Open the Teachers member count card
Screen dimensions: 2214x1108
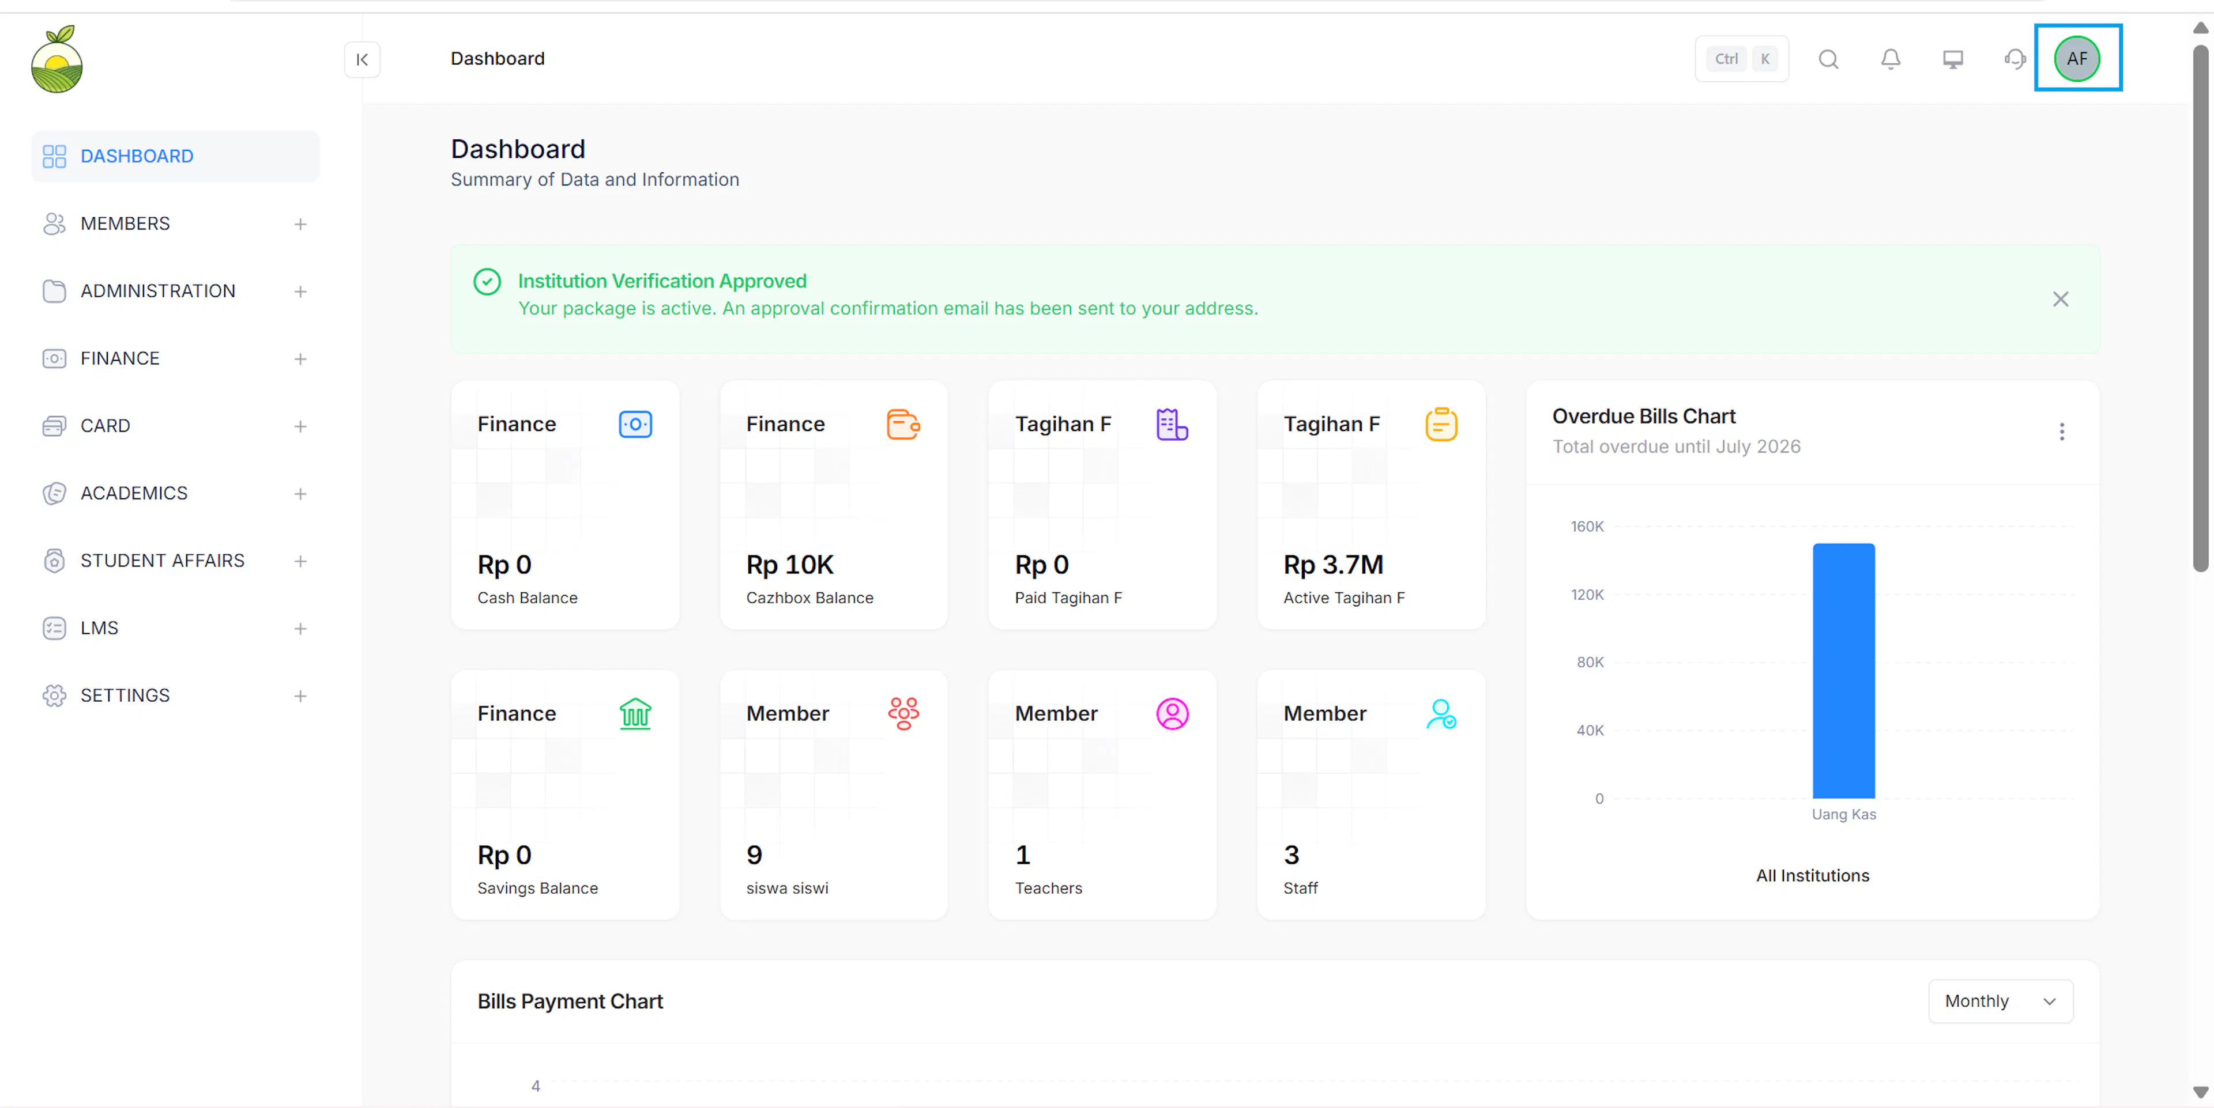pos(1102,795)
